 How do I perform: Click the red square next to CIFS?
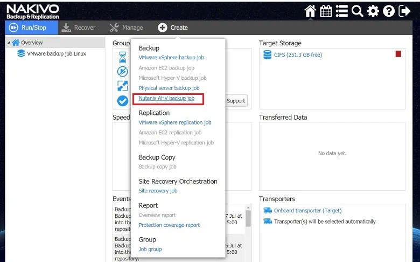click(398, 54)
